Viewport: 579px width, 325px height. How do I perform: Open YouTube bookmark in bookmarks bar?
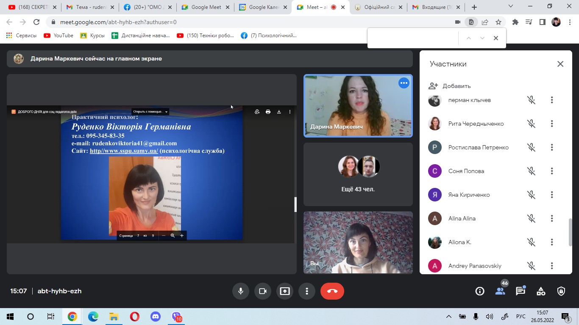coord(58,36)
